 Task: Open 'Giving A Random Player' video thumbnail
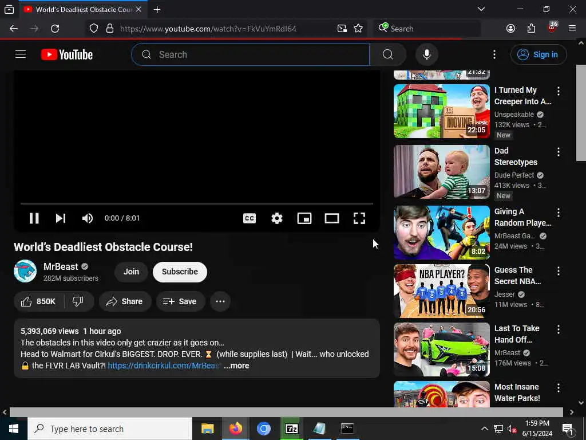coord(442,233)
